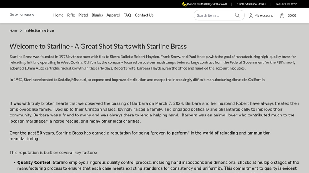Click the Home breadcrumb link

pos(14,30)
